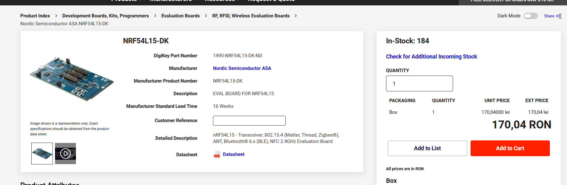Play the product video thumbnail

click(x=65, y=154)
